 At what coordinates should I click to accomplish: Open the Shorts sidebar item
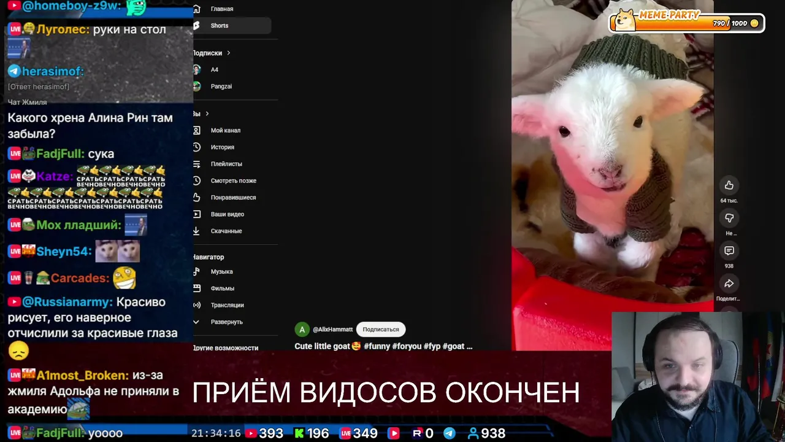pyautogui.click(x=232, y=26)
